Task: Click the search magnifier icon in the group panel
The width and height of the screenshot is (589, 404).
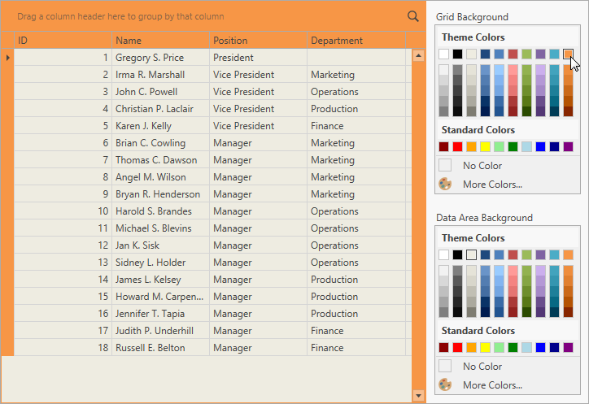Action: [x=413, y=16]
